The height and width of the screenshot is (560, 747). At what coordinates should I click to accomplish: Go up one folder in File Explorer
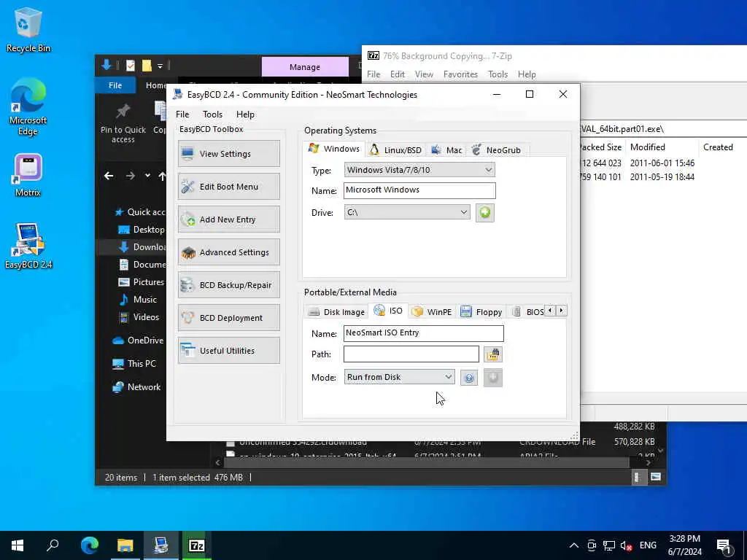pos(162,176)
